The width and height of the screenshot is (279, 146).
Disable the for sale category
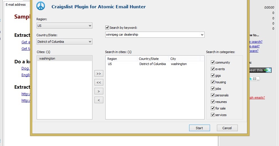213,108
